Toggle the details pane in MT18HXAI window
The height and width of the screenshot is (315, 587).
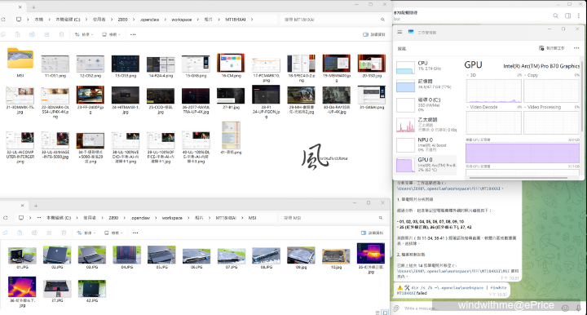[374, 34]
